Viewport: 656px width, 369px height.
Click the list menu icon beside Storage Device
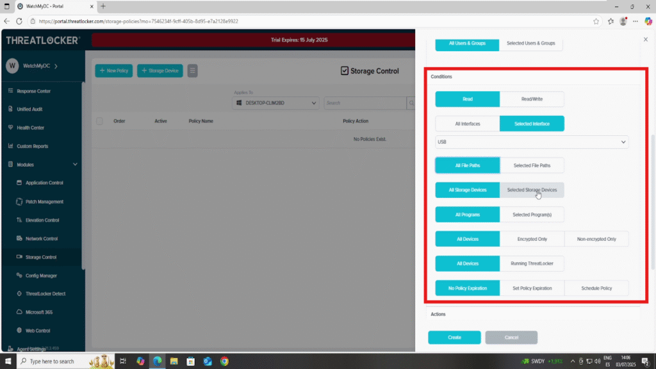click(x=192, y=70)
